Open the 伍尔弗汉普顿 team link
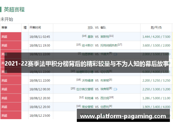Viewport: 173px width, 125px height. click(85, 89)
